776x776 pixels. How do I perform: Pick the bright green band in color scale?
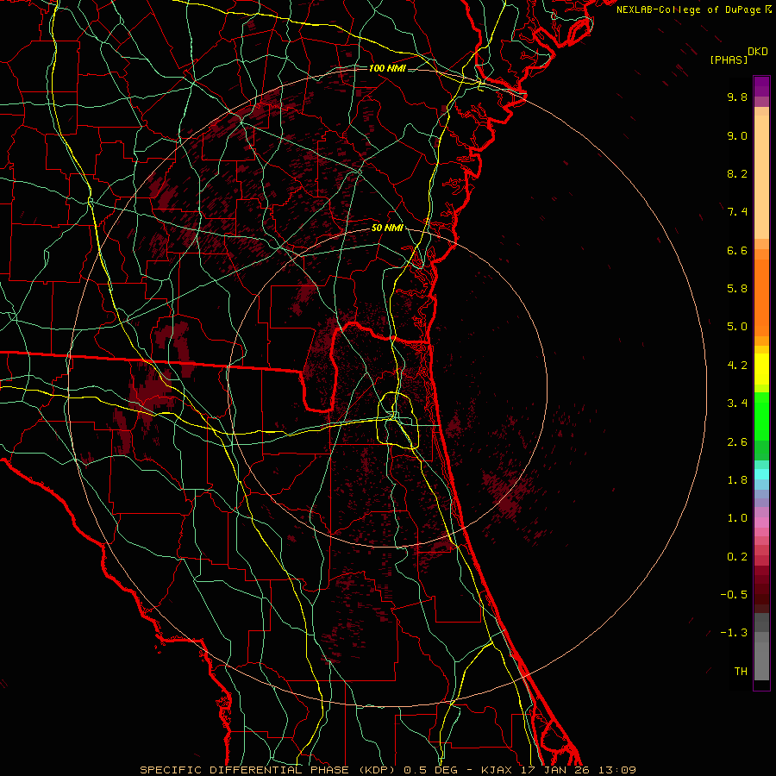click(761, 416)
